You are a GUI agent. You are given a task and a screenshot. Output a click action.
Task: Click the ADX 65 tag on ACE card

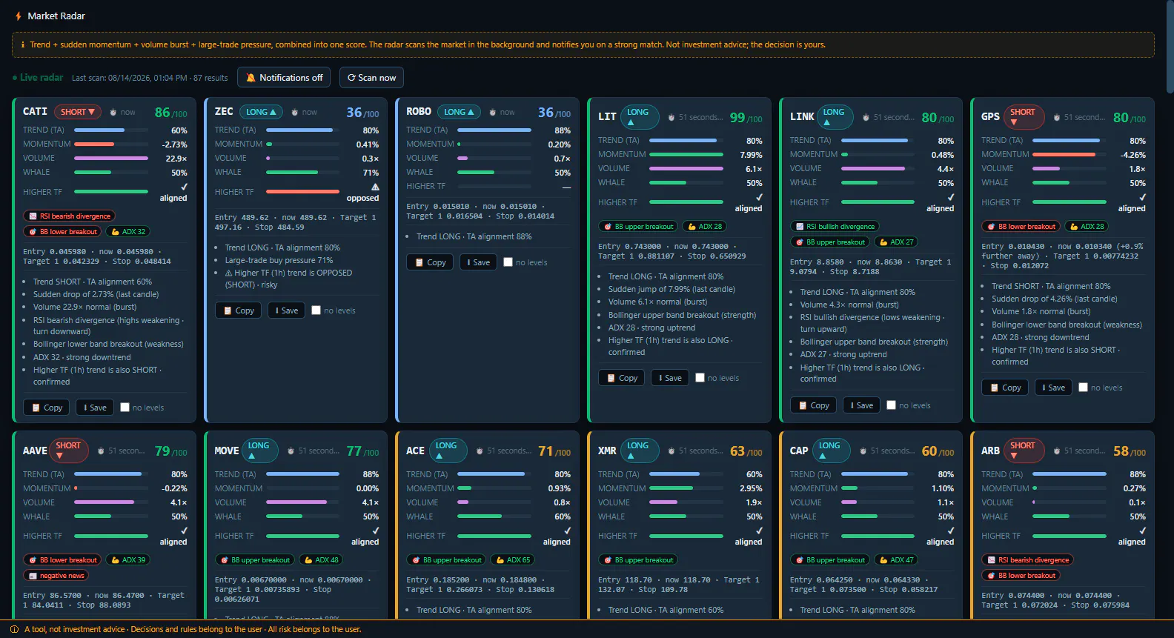(x=512, y=560)
